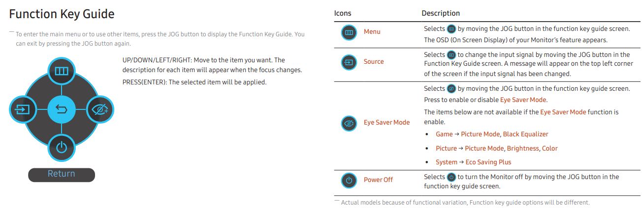The height and width of the screenshot is (208, 642).
Task: Click the Power Off icon on the JOG diagram
Action: 62,147
